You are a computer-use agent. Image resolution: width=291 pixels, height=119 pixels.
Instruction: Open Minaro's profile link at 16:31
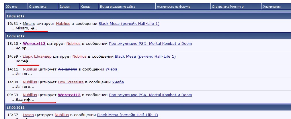coord(30,24)
